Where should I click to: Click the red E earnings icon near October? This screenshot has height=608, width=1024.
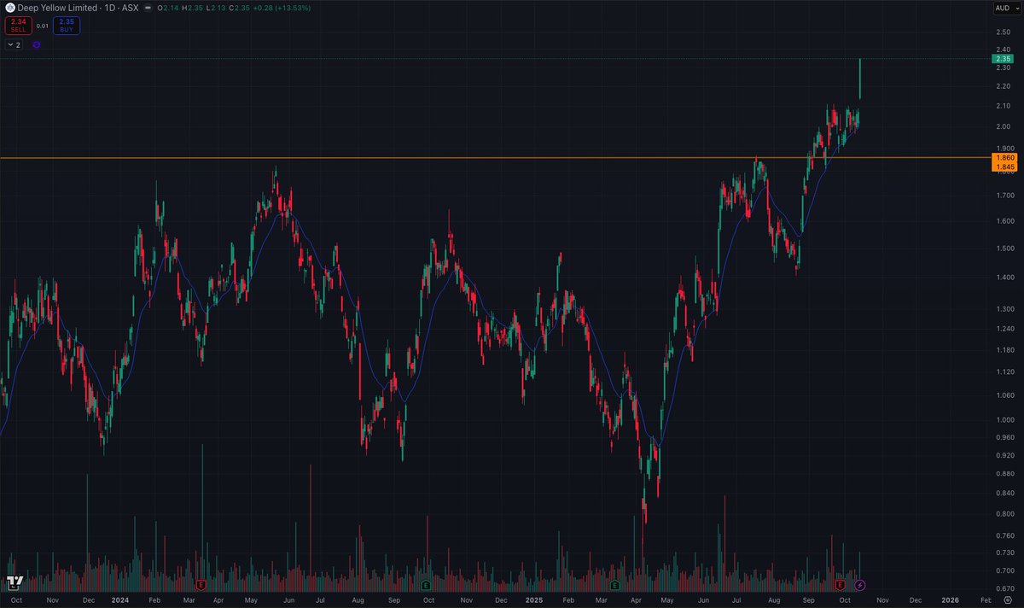point(840,585)
